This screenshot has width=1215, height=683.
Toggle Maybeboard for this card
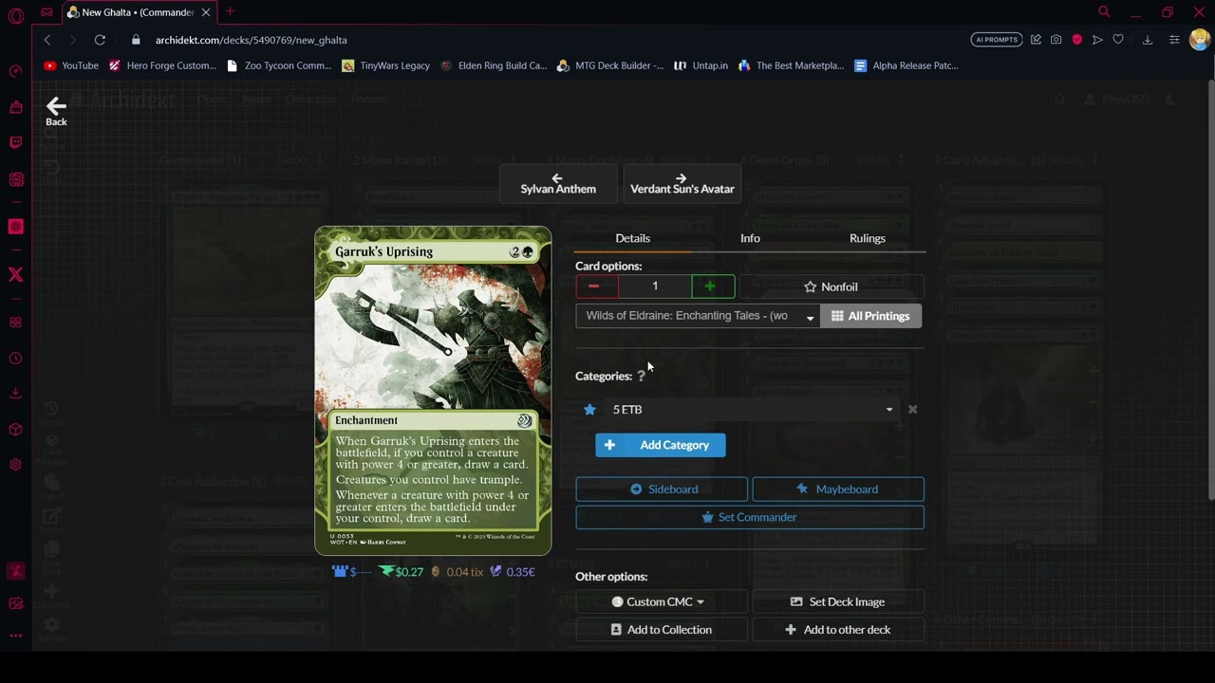pyautogui.click(x=837, y=489)
